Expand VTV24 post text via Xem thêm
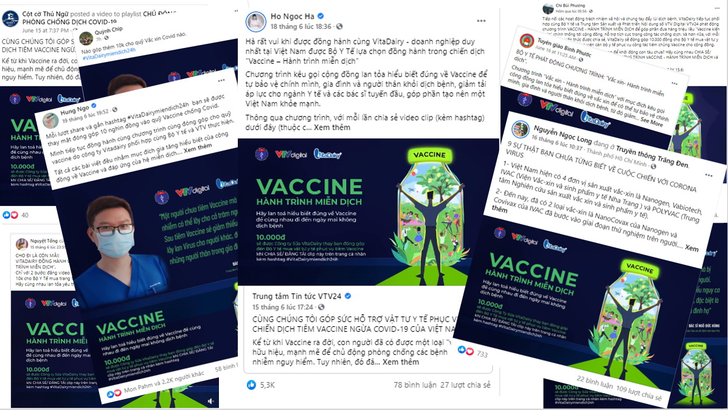This screenshot has width=728, height=410. coord(401,362)
